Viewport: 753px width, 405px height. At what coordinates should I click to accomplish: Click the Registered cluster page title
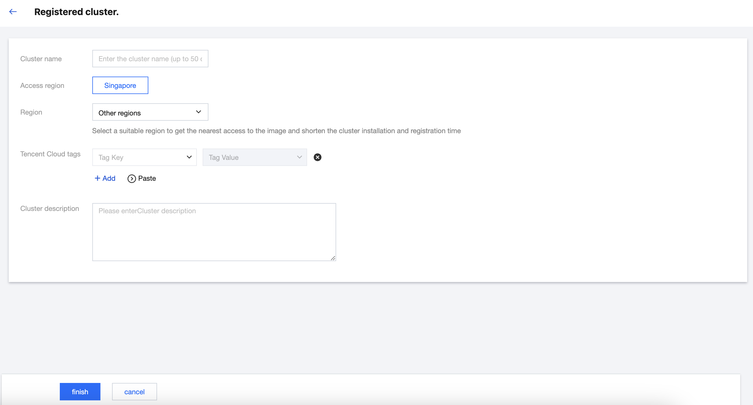tap(76, 12)
